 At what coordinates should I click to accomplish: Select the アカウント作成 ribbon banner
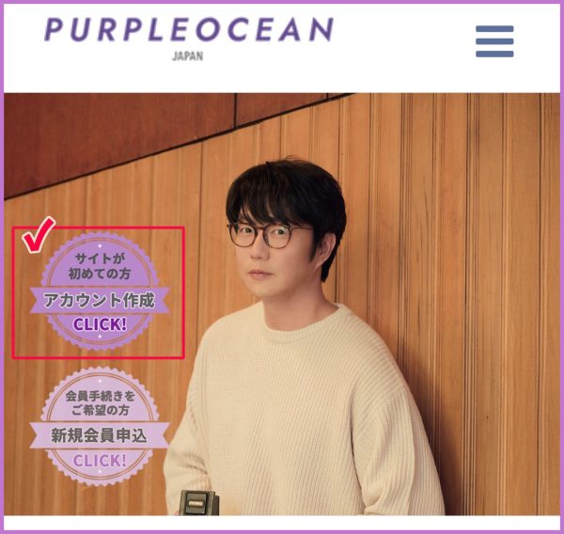pos(100,300)
